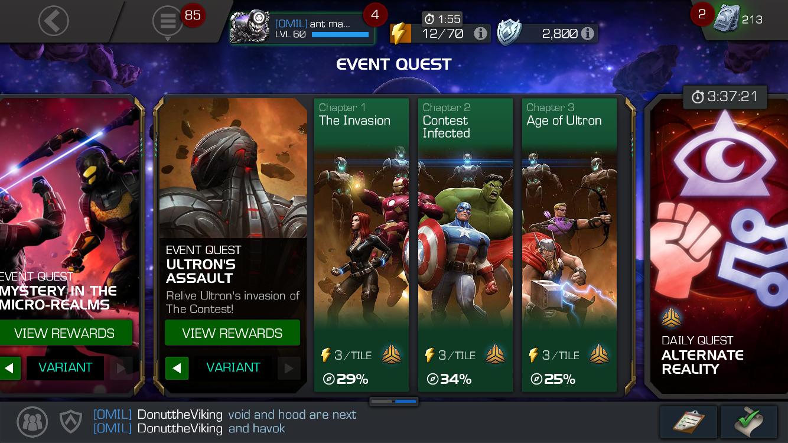
Task: Show info beside the 2,800 shield counter
Action: tap(587, 34)
